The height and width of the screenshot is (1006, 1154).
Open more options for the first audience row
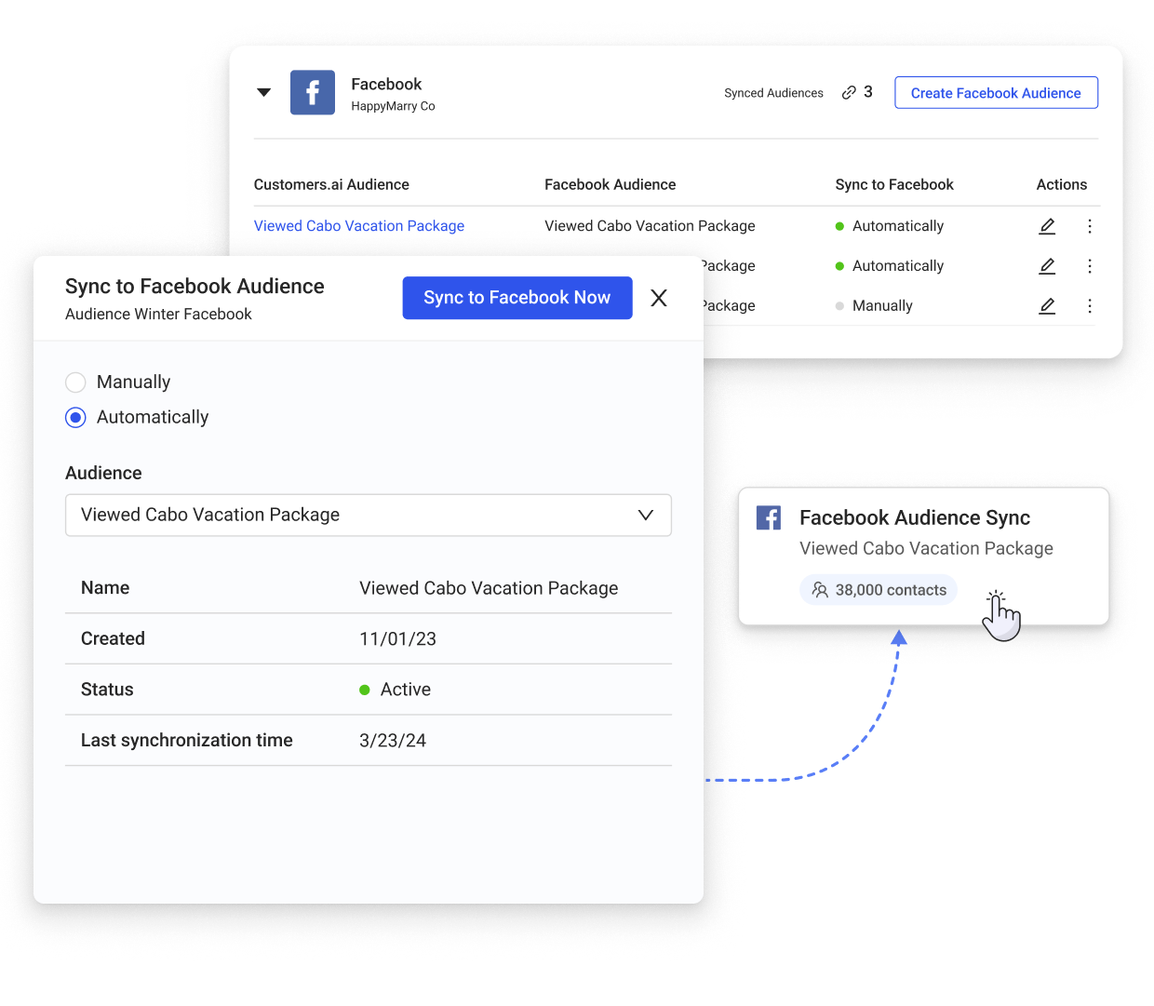pyautogui.click(x=1090, y=226)
